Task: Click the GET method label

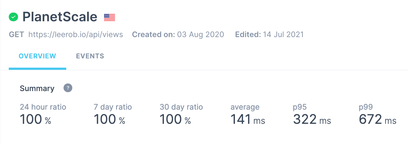Action: point(16,35)
